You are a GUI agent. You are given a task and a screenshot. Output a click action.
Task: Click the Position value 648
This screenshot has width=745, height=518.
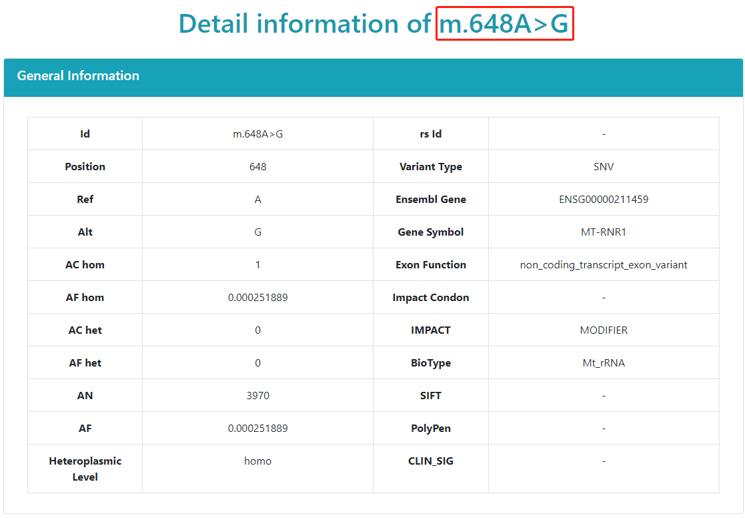point(257,167)
